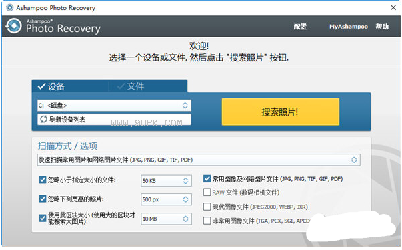This screenshot has width=402, height=250.
Task: Open the 配置 menu
Action: [300, 27]
